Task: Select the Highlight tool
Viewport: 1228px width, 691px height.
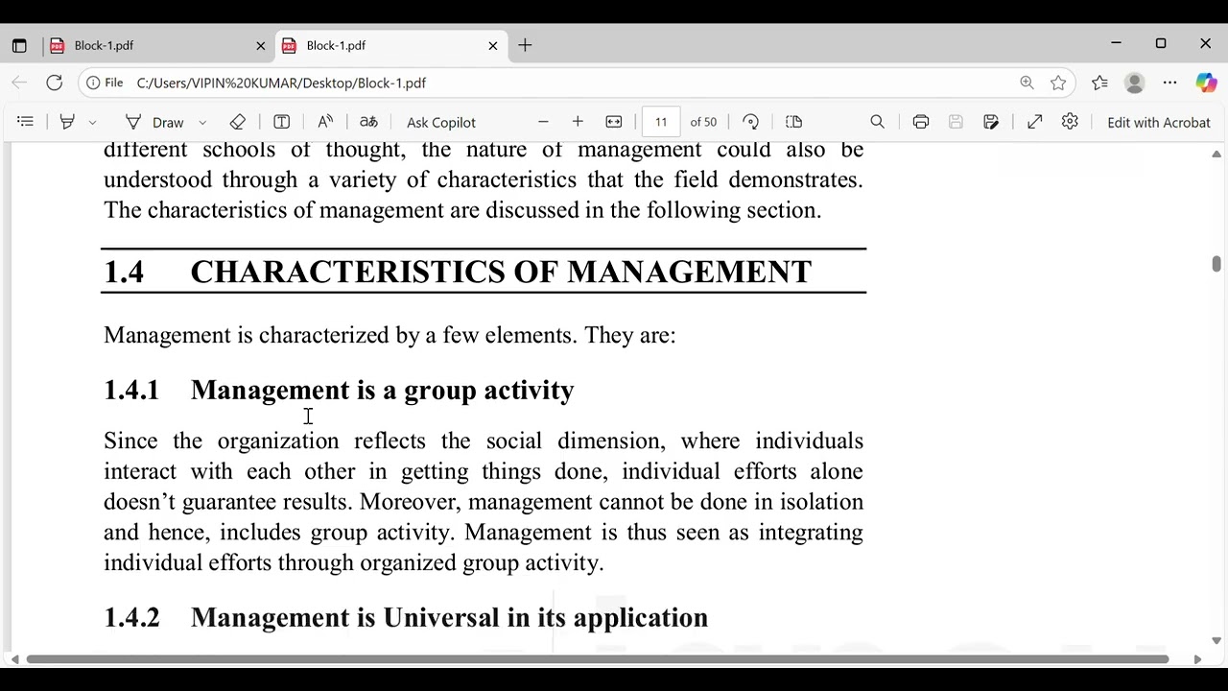Action: (x=67, y=122)
